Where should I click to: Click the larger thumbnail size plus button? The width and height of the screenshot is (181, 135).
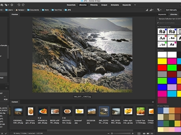[133, 134]
